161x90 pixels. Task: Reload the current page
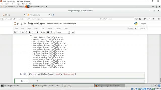101,19
